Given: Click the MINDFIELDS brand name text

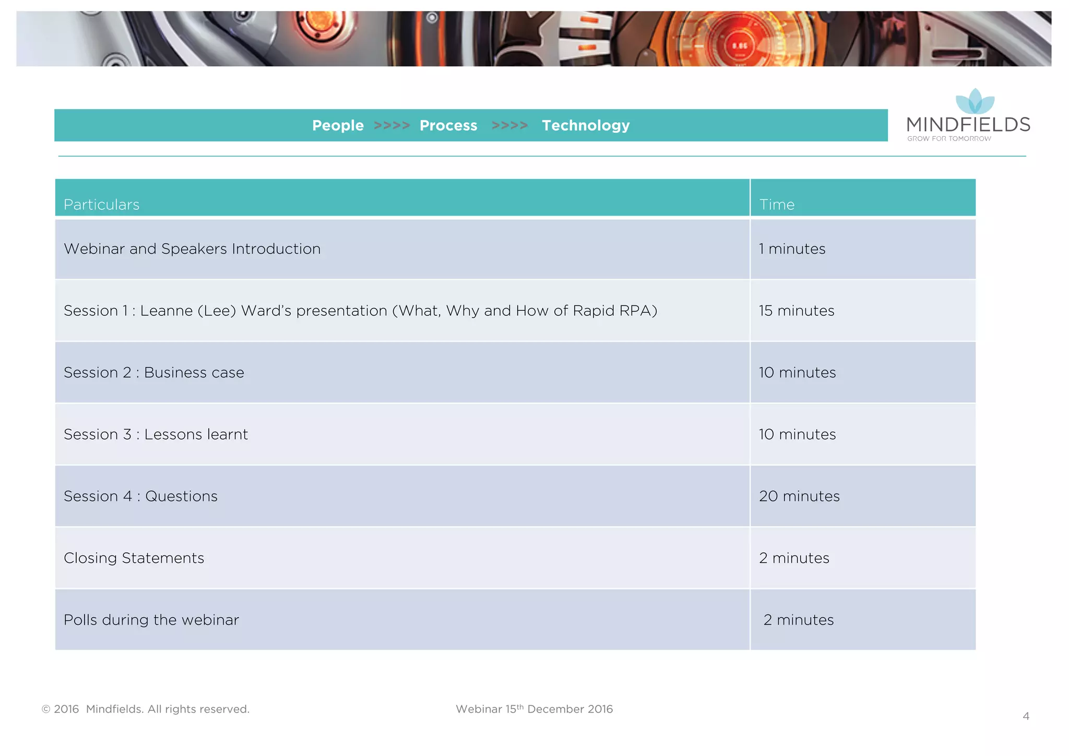Looking at the screenshot, I should click(x=968, y=125).
